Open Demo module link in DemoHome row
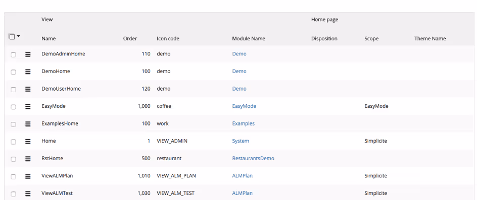 coord(239,72)
